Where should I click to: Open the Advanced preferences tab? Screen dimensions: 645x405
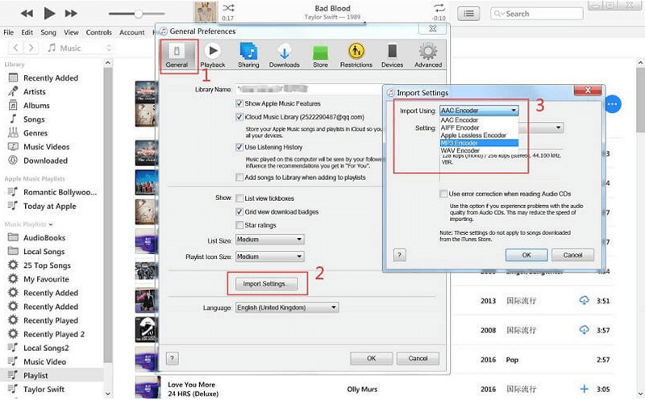pos(428,56)
